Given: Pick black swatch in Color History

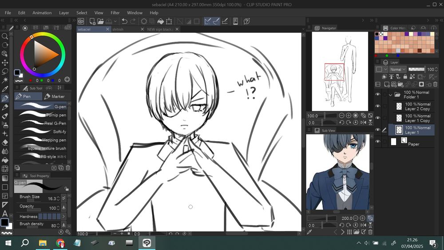Looking at the screenshot, I should tap(377, 34).
